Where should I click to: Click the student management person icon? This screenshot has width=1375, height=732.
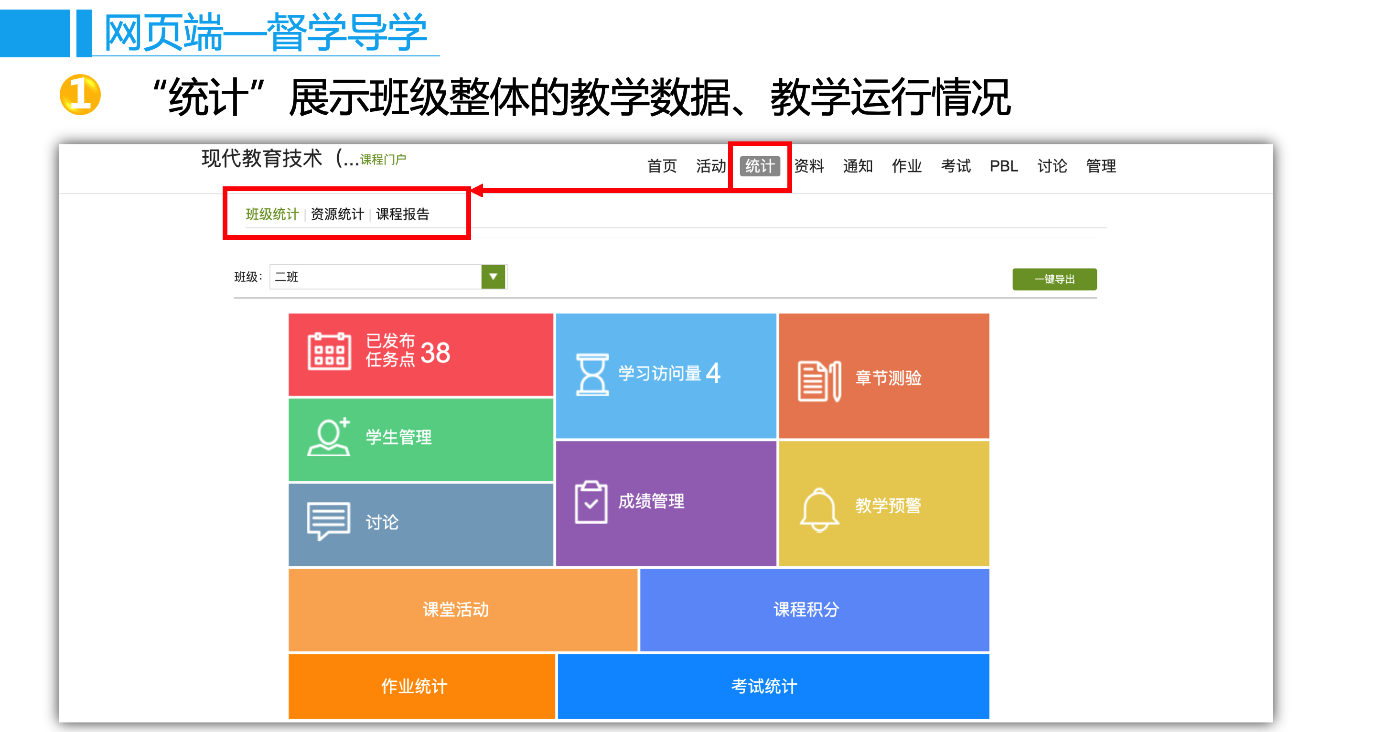(328, 437)
